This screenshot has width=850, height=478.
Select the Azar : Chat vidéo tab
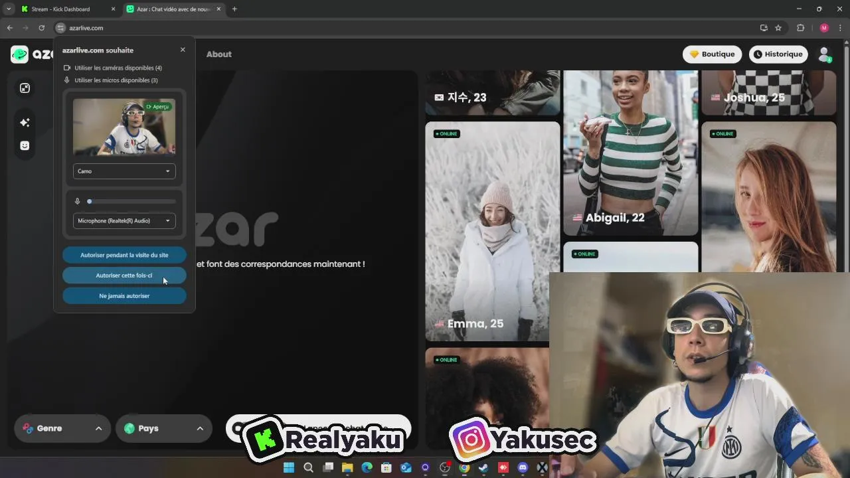174,9
